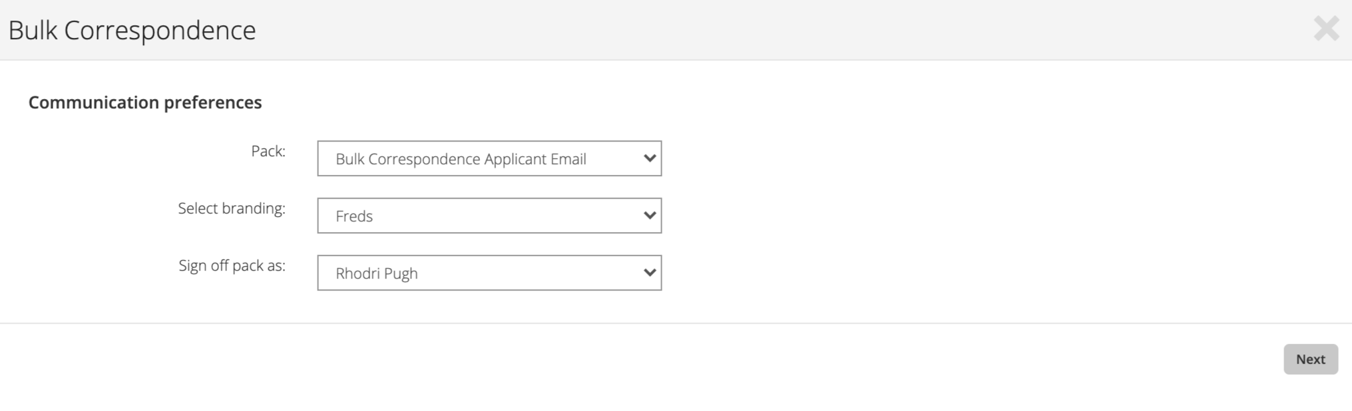Click the 'Rhodri Pugh' sign-off value
Image resolution: width=1352 pixels, height=411 pixels.
point(377,273)
